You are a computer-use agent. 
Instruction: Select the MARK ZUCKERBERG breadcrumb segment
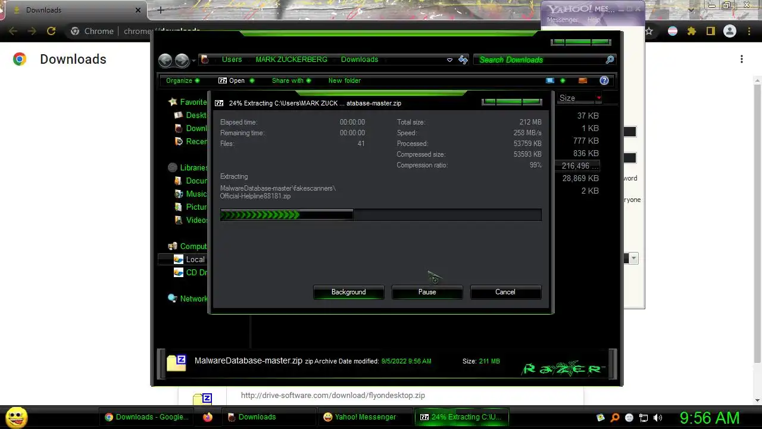tap(291, 60)
